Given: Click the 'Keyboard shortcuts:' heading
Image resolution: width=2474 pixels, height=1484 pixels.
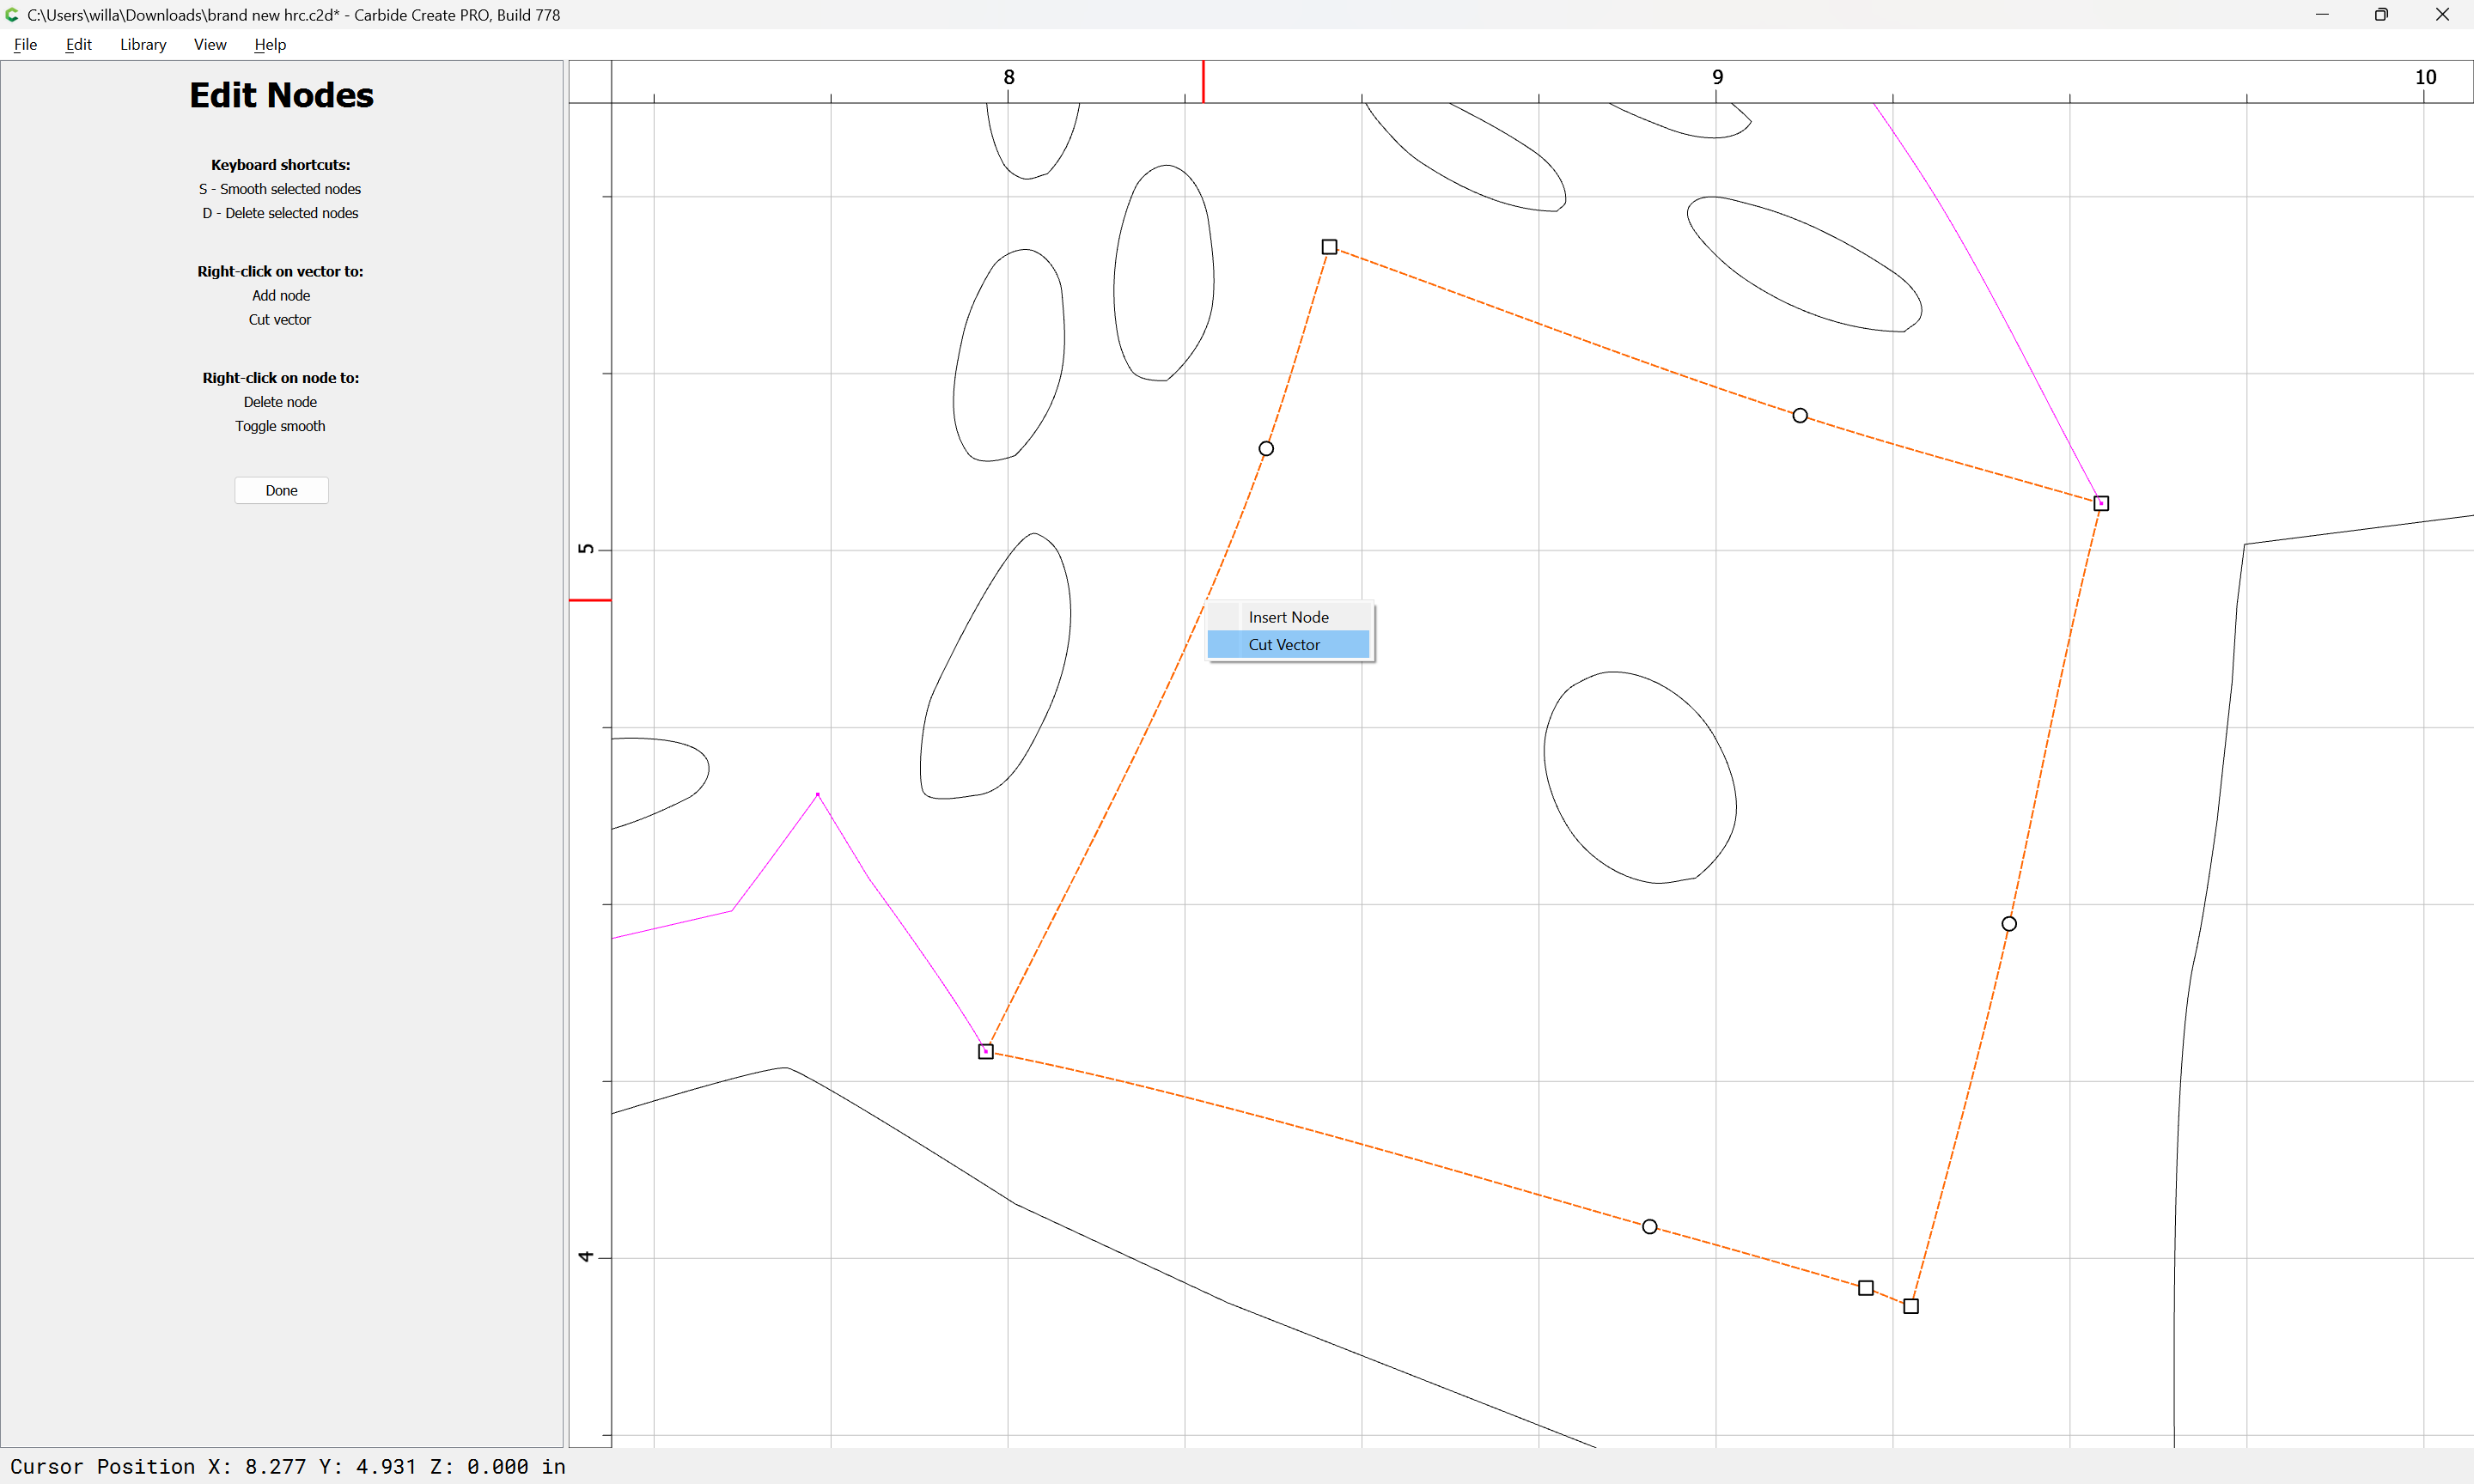Looking at the screenshot, I should [x=280, y=165].
